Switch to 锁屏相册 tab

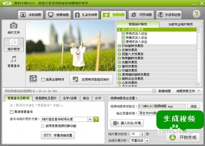pos(58,15)
